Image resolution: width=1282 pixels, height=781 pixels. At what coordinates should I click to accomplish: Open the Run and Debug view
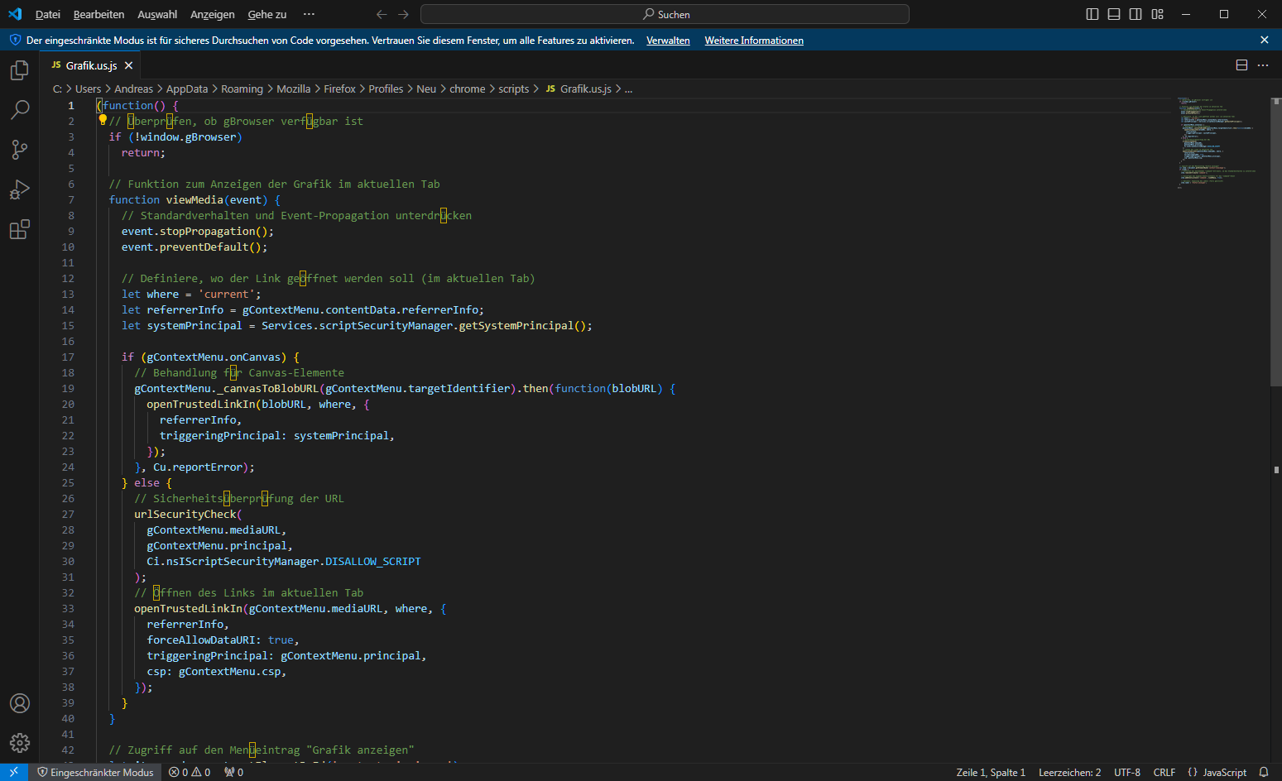(x=20, y=189)
